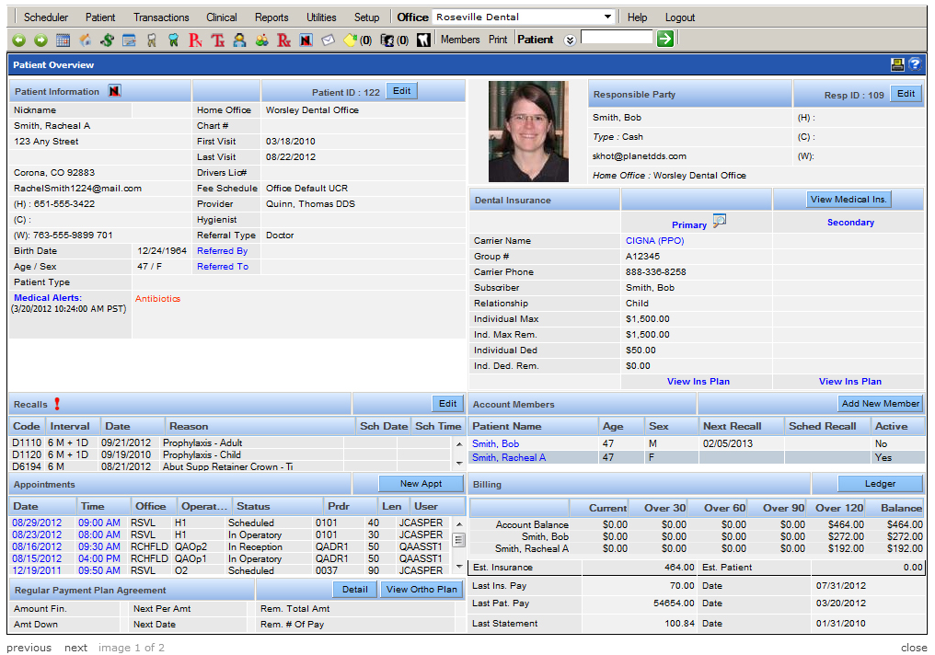
Task: Expand the Patient search type chevron
Action: point(570,40)
